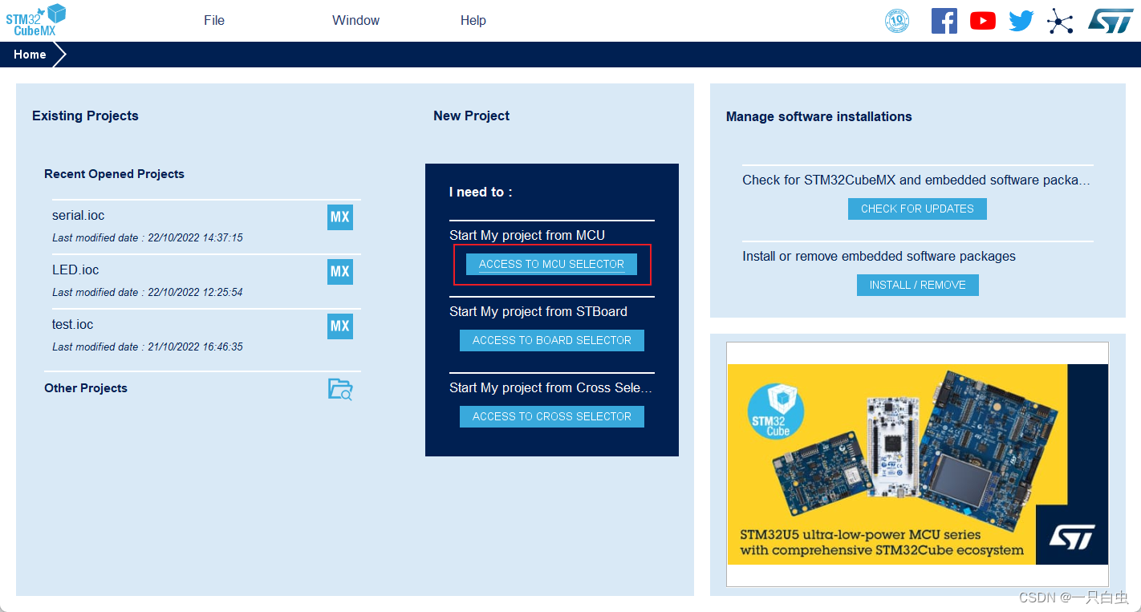
Task: Open test.ioc using the MX icon
Action: (339, 326)
